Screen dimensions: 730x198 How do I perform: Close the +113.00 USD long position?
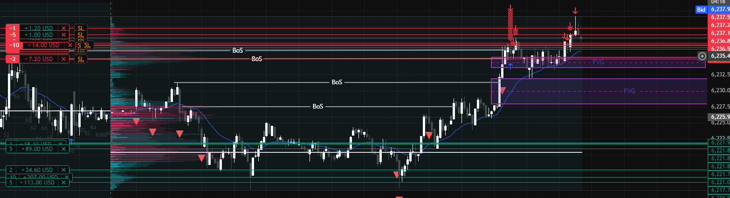[x=63, y=183]
